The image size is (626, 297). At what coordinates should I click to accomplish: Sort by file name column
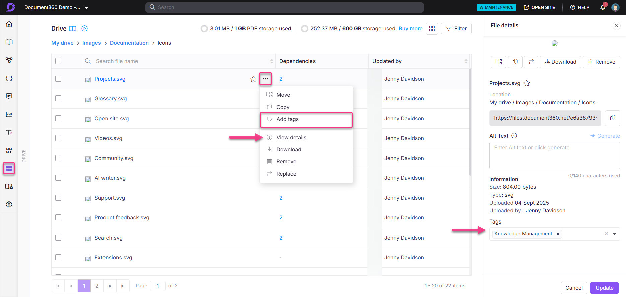pyautogui.click(x=272, y=61)
